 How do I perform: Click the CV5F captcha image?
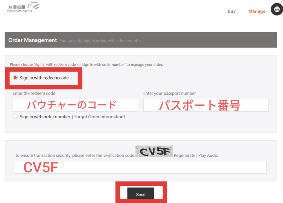(154, 152)
